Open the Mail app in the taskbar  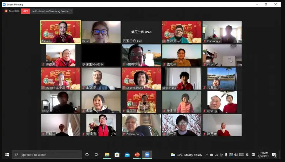[x=127, y=155]
